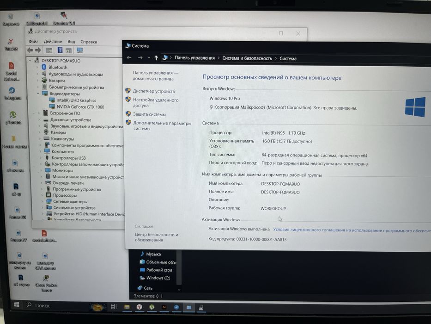The height and width of the screenshot is (324, 431).
Task: Open Диспетчер устройств link in System window
Action: [154, 91]
